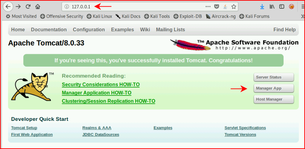Screen dimensions: 305x149
Task: Open Kali Forums bookmark
Action: coord(254,16)
